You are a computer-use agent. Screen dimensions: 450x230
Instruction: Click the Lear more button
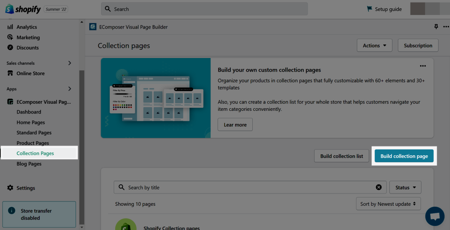[235, 124]
